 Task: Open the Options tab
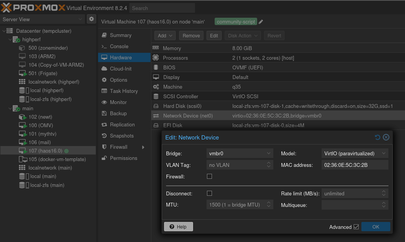(124, 80)
